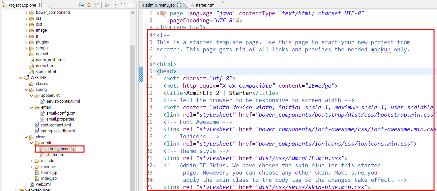This screenshot has height=191, width=437.
Task: Click the upload folder icon
Action: click(x=32, y=54)
